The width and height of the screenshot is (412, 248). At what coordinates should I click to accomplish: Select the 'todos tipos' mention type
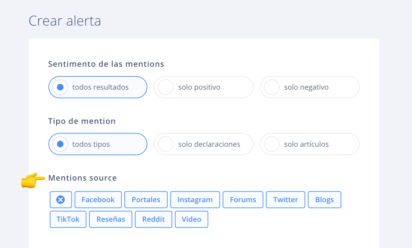(x=98, y=144)
